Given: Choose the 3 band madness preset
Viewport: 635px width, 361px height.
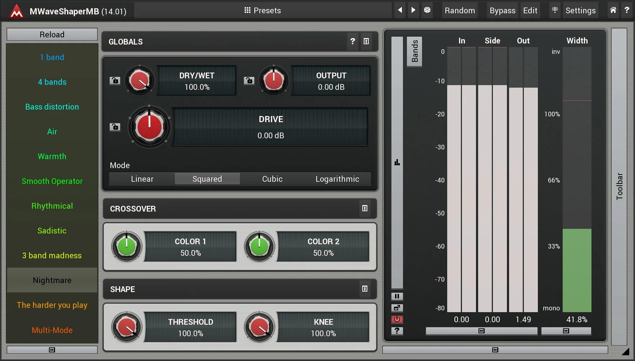Looking at the screenshot, I should [52, 255].
